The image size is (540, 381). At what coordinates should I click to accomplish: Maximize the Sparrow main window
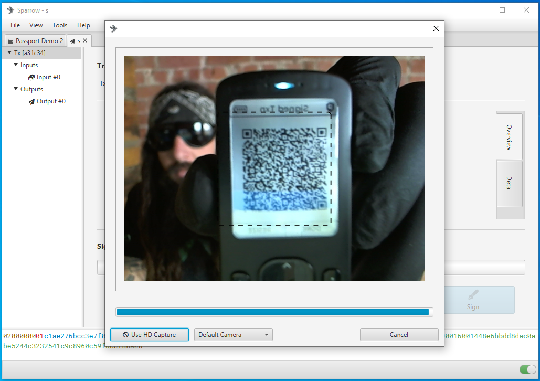click(502, 10)
